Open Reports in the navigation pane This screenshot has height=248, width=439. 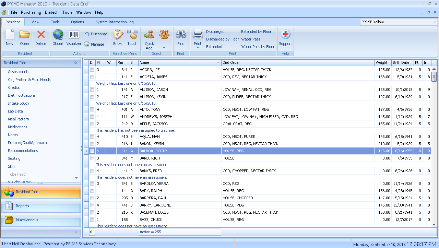click(x=22, y=206)
